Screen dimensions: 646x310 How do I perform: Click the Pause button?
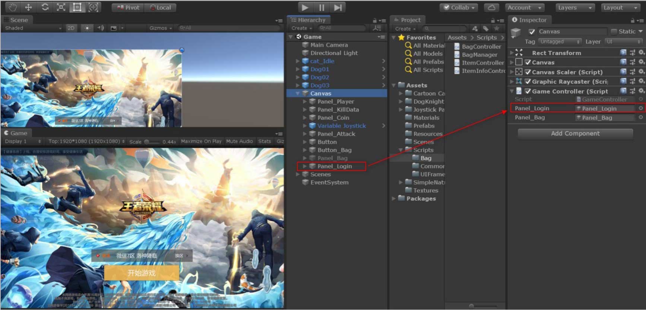[322, 7]
